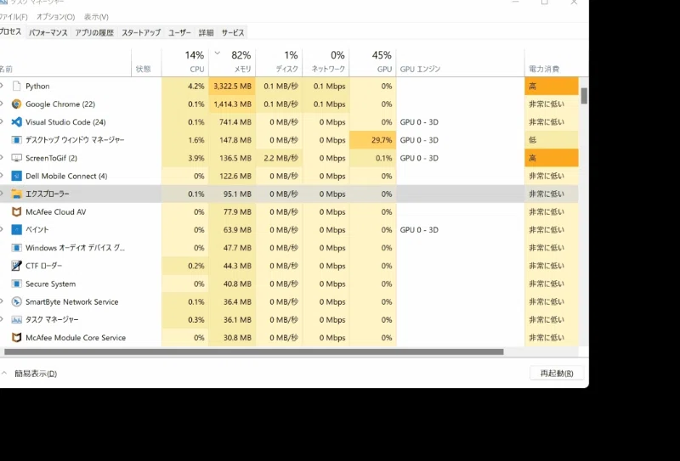Viewport: 680px width, 461px height.
Task: Click the McAfee Module Core Service icon
Action: (x=16, y=338)
